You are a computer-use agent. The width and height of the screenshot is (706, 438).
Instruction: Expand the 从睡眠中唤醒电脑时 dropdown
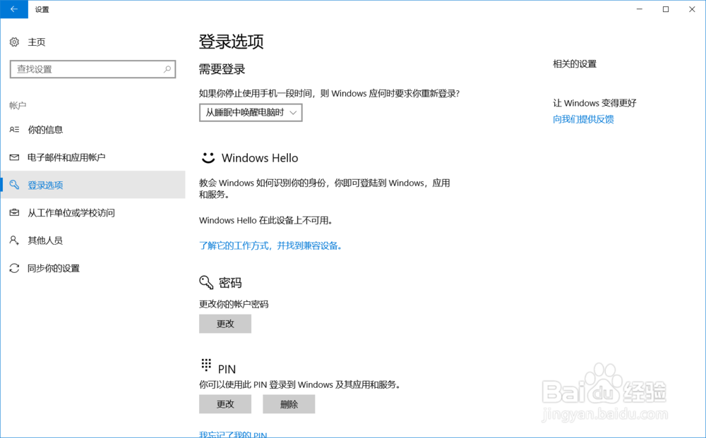tap(251, 112)
